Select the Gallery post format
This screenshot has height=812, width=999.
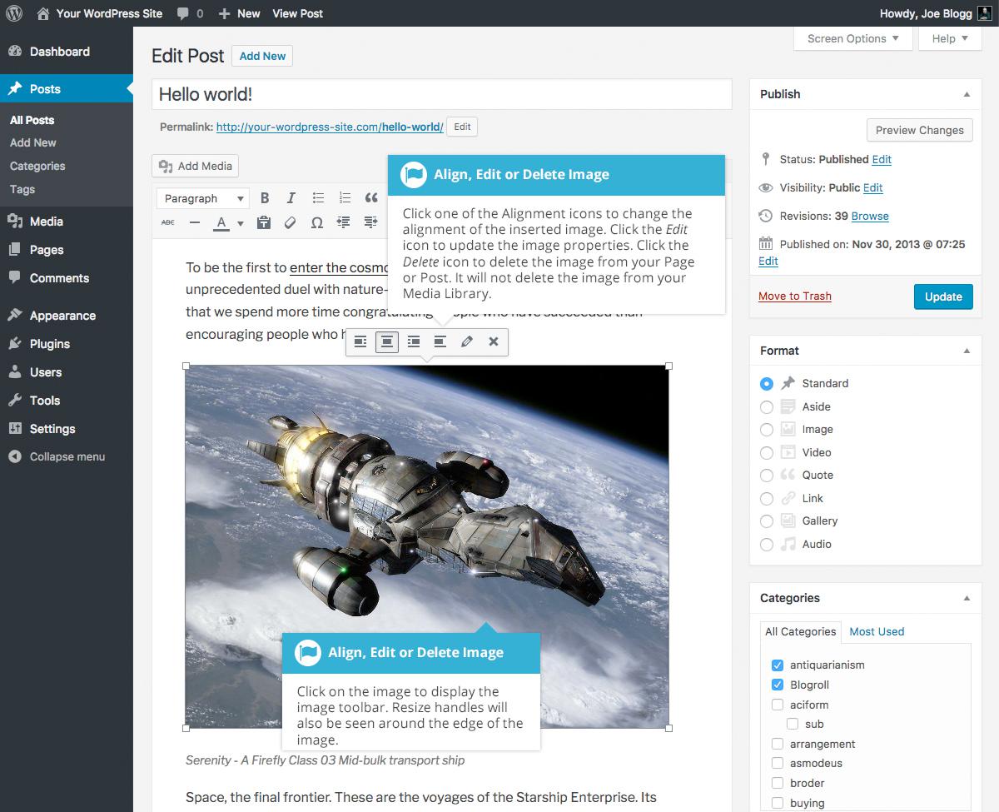point(767,521)
